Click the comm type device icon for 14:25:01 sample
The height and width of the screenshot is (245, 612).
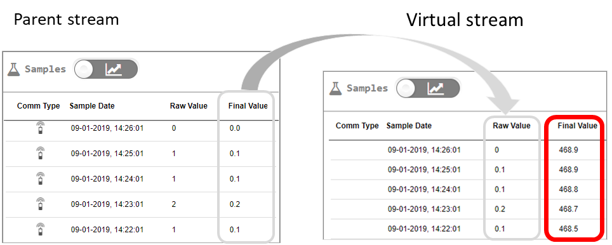coord(40,154)
